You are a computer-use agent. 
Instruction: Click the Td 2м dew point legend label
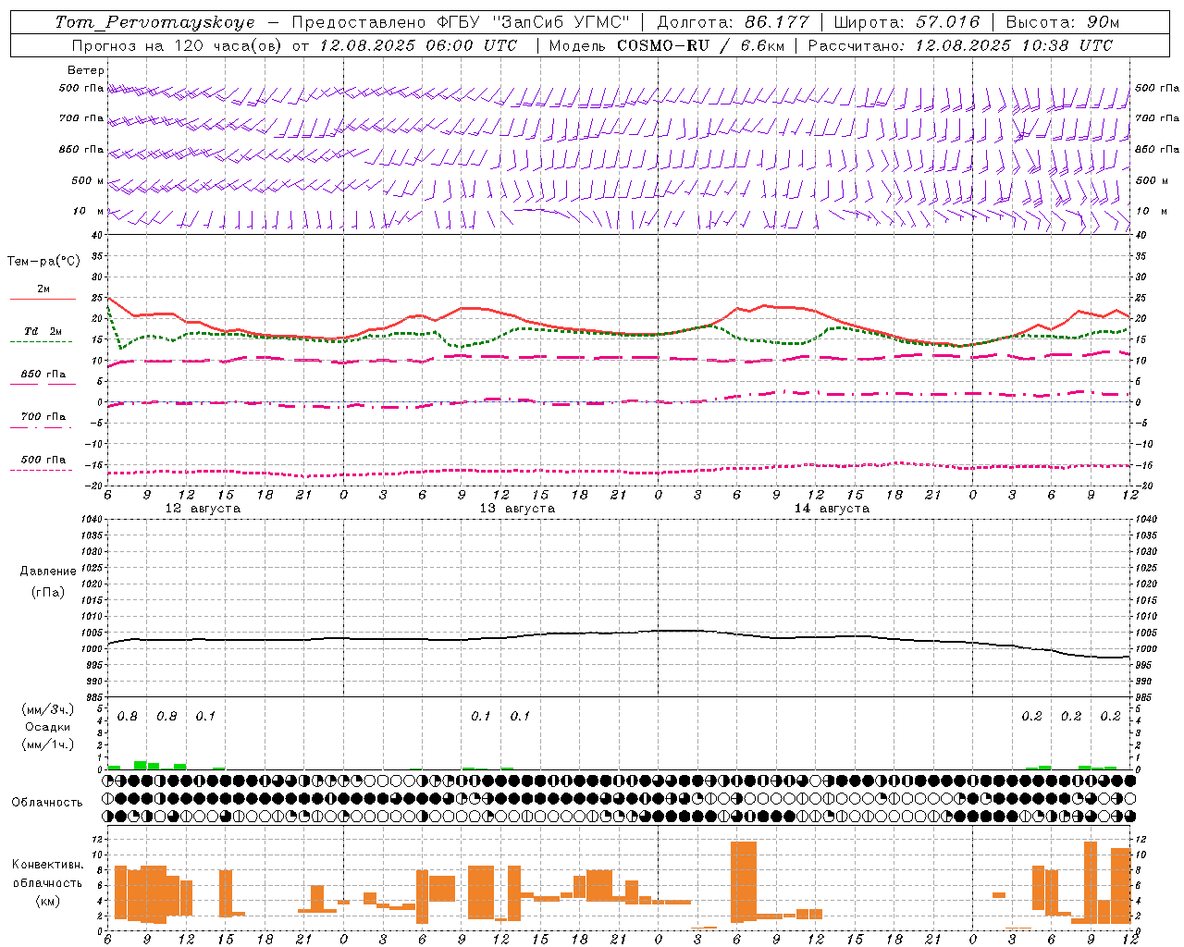point(43,331)
